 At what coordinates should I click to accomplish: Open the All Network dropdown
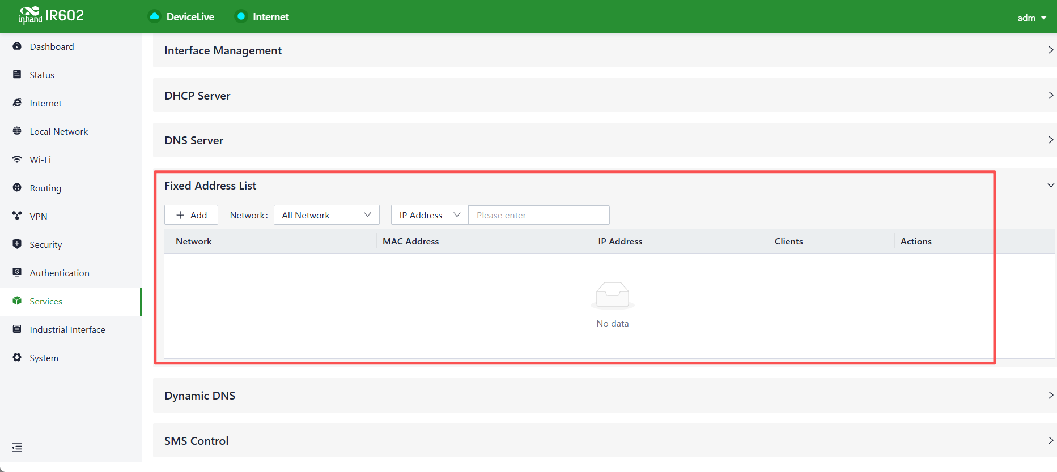click(x=326, y=215)
